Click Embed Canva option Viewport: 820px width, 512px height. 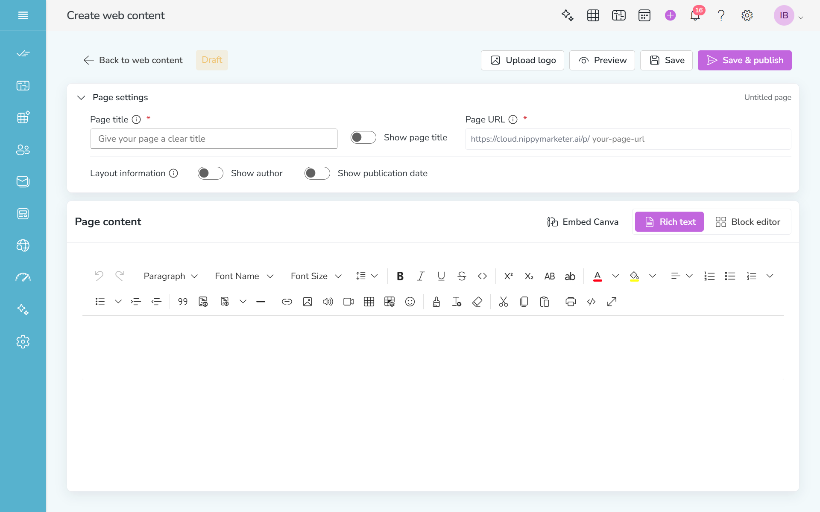pos(583,222)
